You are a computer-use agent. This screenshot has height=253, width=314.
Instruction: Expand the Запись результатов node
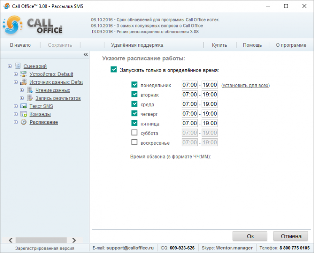click(x=21, y=98)
